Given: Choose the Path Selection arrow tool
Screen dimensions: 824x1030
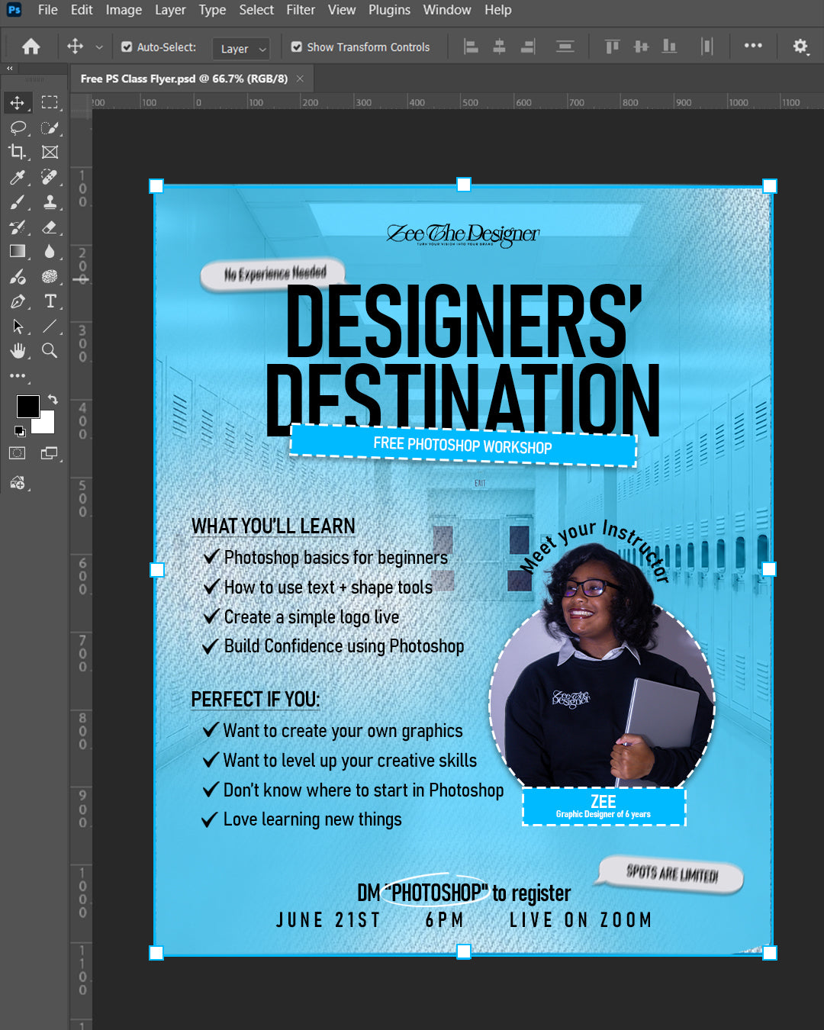Looking at the screenshot, I should pos(17,327).
